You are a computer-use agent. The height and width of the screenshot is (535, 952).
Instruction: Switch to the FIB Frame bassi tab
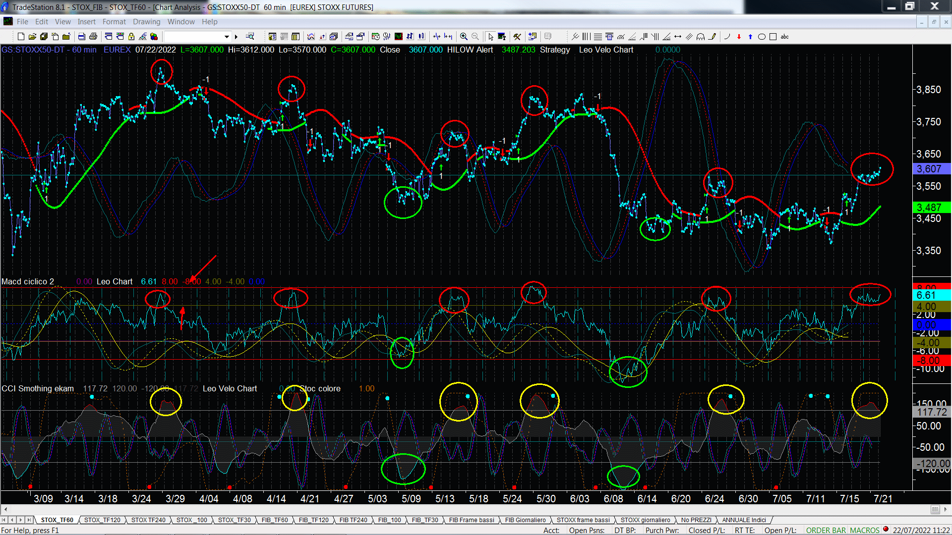pyautogui.click(x=472, y=520)
